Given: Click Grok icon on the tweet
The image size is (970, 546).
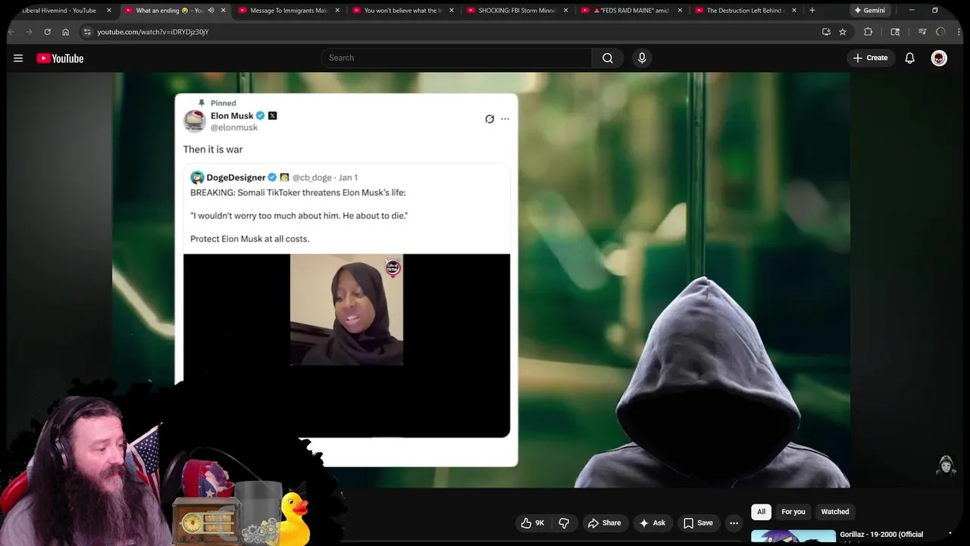Looking at the screenshot, I should point(490,119).
